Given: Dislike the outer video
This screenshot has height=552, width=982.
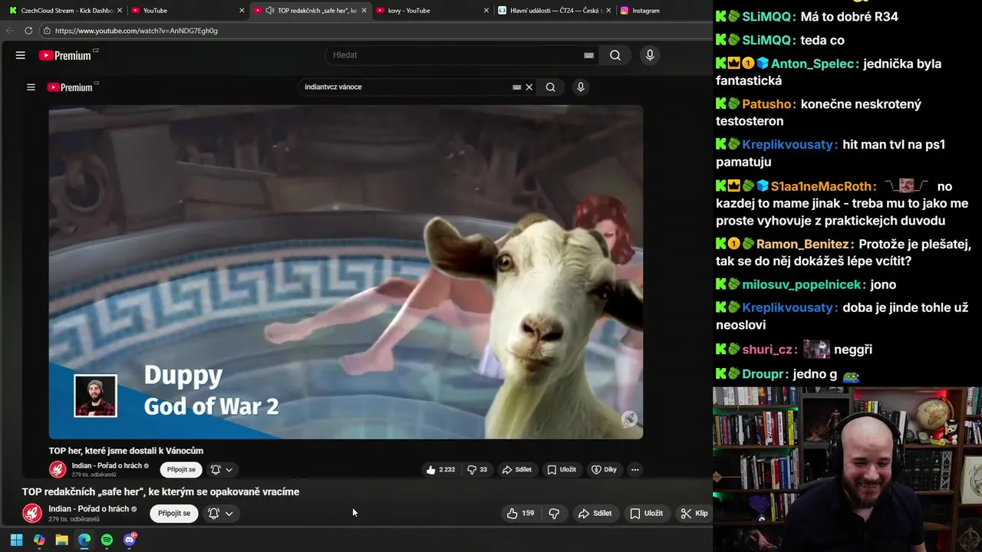Looking at the screenshot, I should (x=554, y=514).
